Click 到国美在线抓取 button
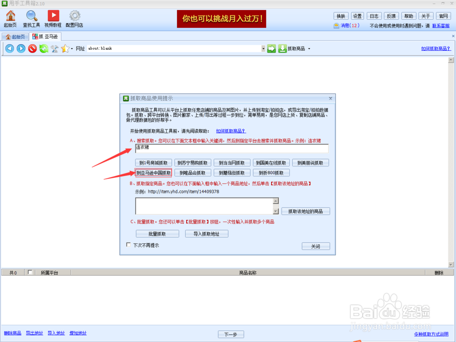 click(x=271, y=163)
